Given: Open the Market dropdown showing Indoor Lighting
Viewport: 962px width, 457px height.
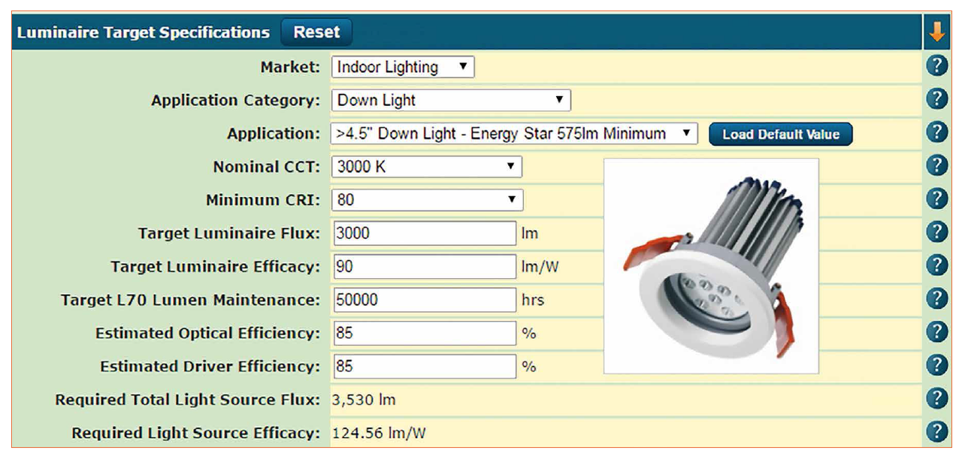Looking at the screenshot, I should [x=403, y=67].
